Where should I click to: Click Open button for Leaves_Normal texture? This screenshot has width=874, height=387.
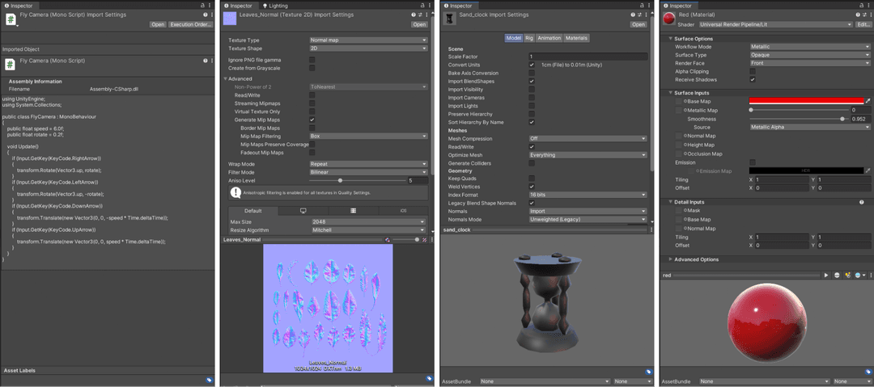pos(419,24)
